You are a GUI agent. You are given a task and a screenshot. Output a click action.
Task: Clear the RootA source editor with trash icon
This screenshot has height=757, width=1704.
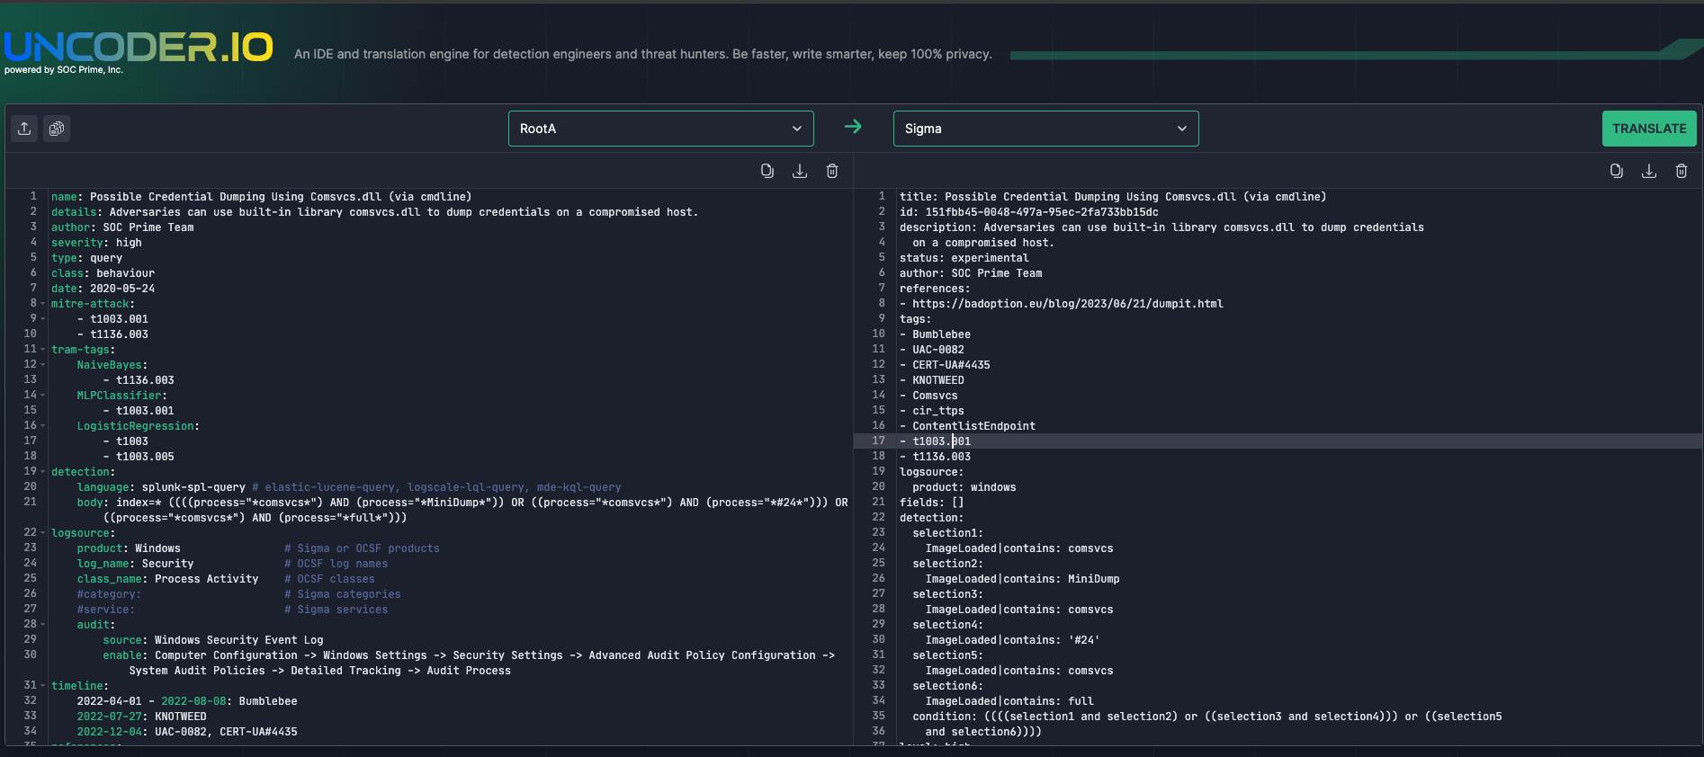pos(832,171)
